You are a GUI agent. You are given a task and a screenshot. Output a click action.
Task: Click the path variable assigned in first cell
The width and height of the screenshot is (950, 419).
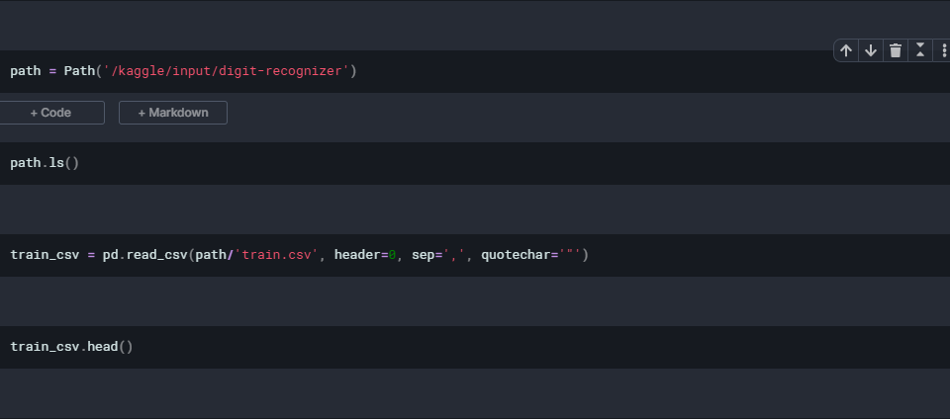(x=26, y=71)
